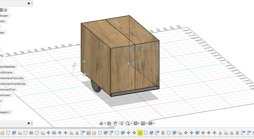Viewport: 254px width, 139px height.
Task: Click the Zoom Window fit icon
Action: point(128,123)
